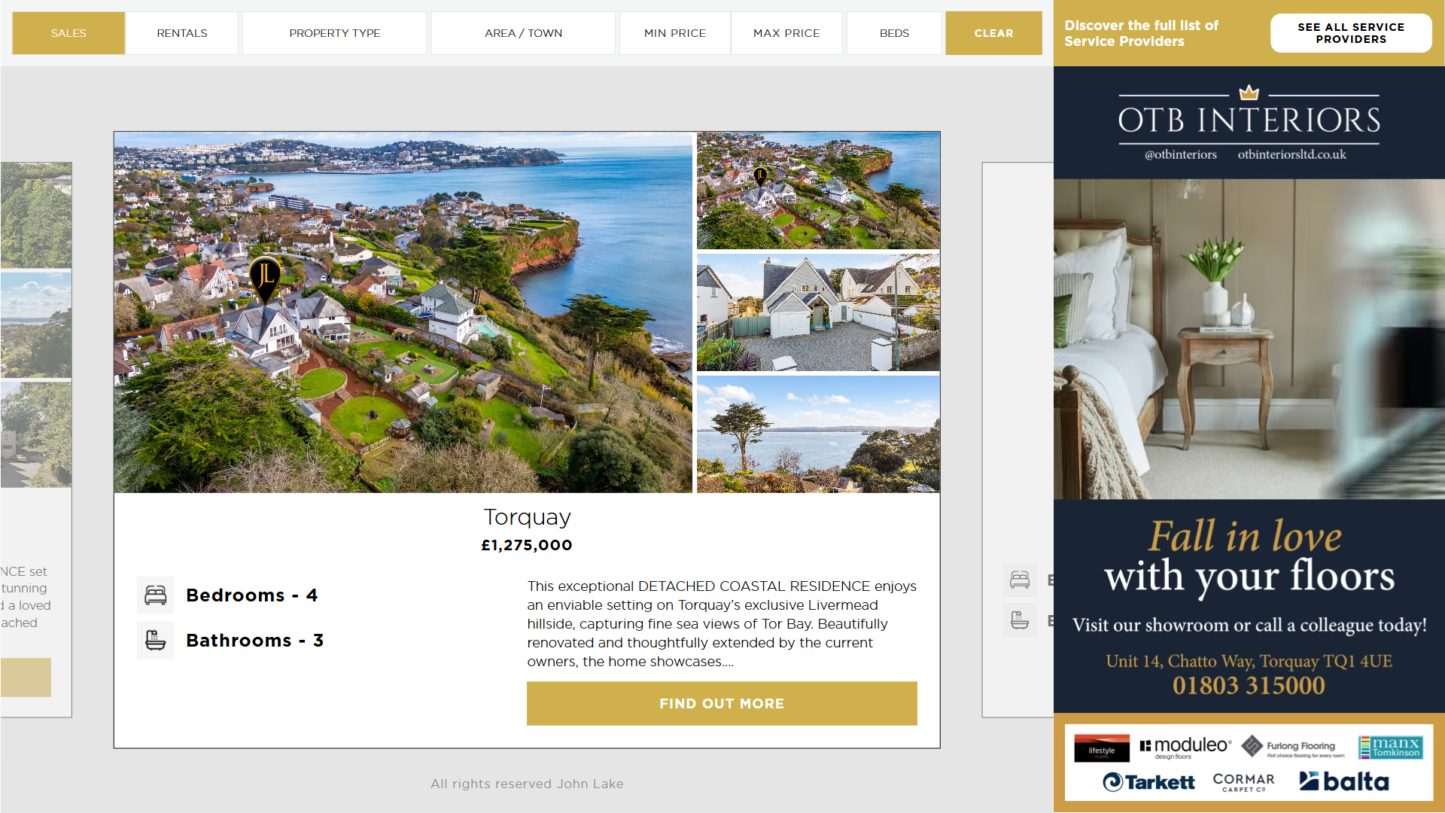The image size is (1445, 813).
Task: Click the bed icon on the next property card
Action: pyautogui.click(x=1020, y=580)
